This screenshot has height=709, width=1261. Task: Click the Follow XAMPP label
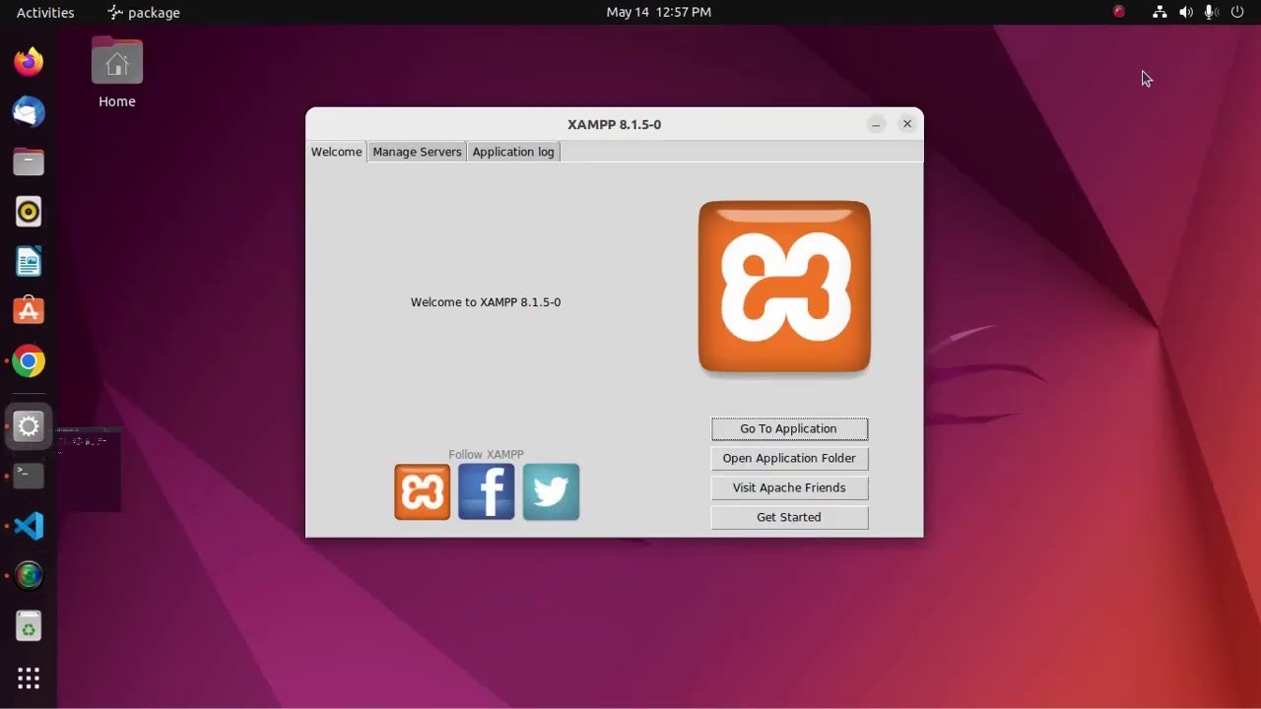[487, 454]
